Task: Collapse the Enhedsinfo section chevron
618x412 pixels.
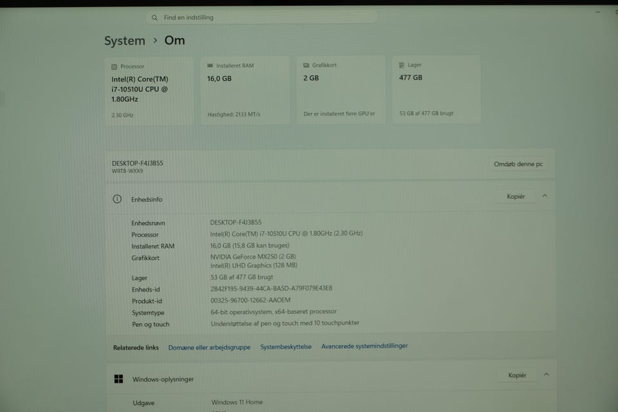Action: [545, 196]
